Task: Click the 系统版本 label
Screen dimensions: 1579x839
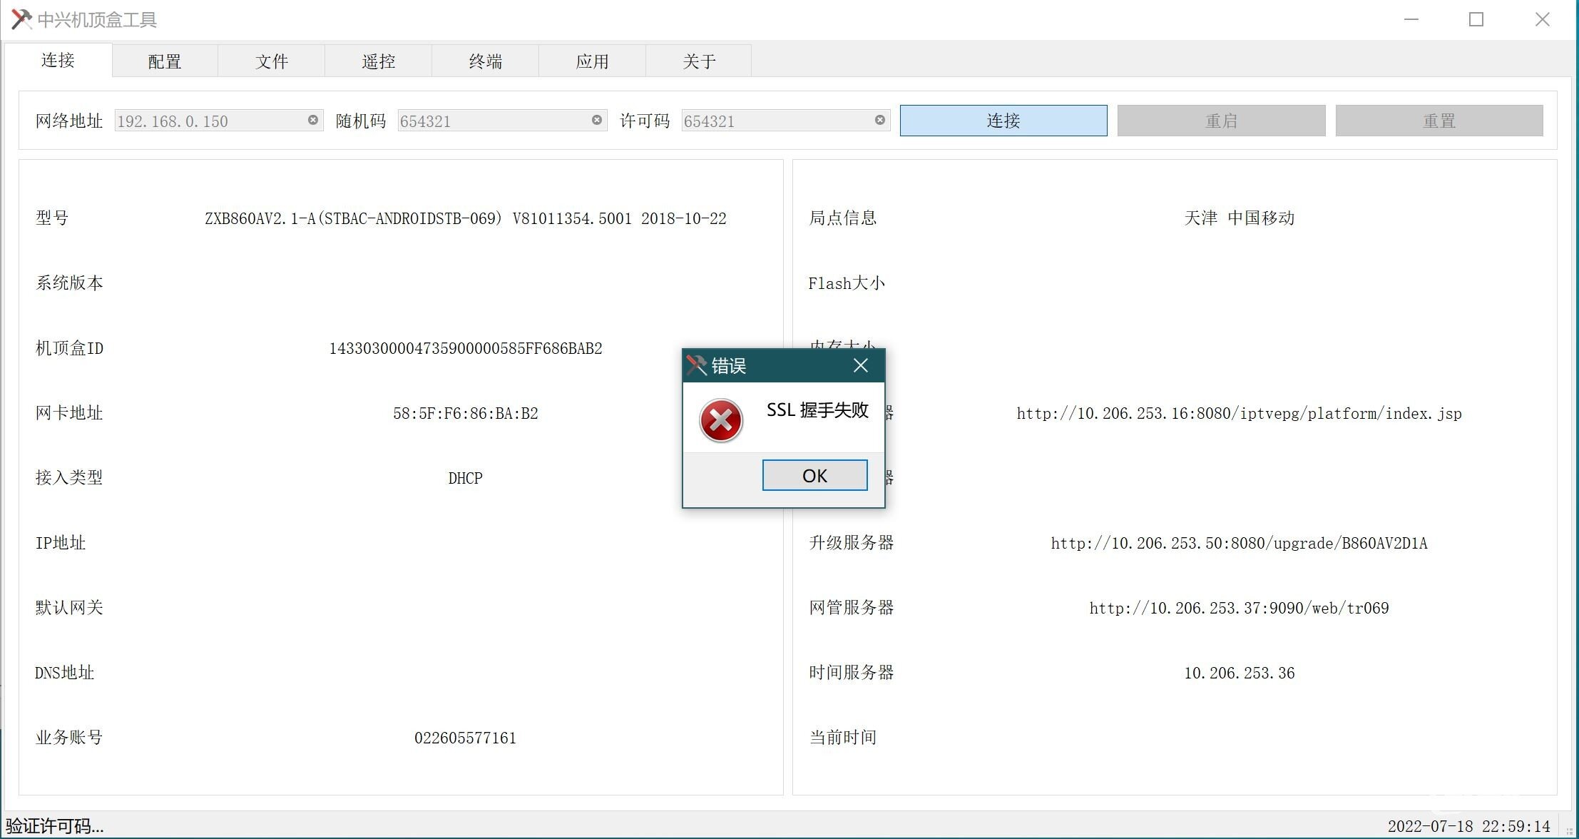Action: 69,283
